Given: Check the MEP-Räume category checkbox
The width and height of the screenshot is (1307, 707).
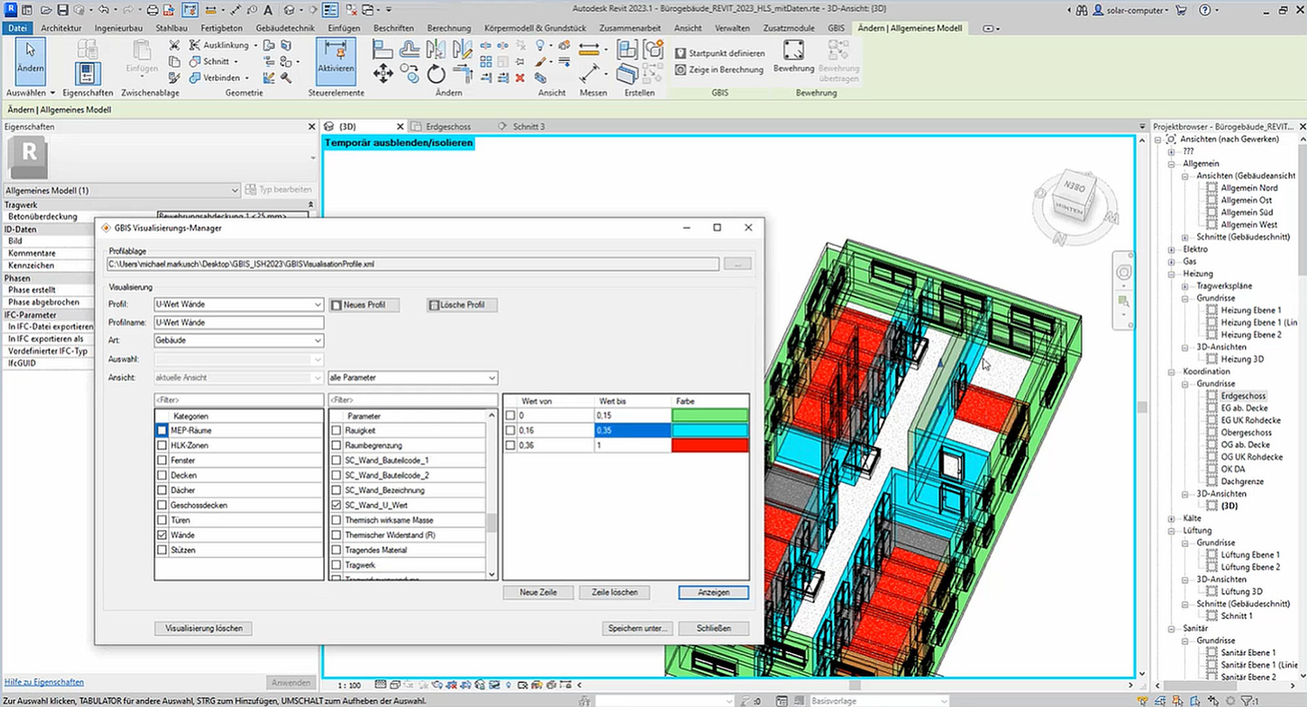Looking at the screenshot, I should pyautogui.click(x=161, y=430).
